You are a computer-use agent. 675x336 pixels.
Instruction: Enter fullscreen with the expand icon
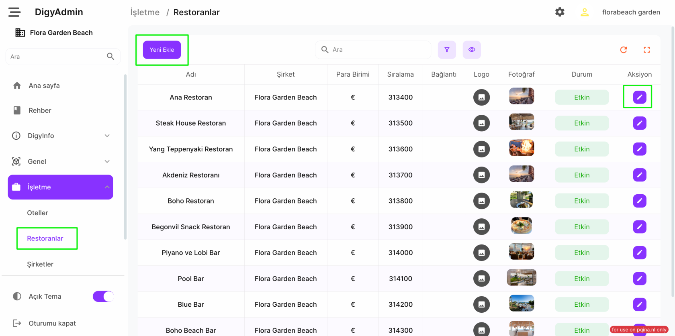tap(646, 50)
